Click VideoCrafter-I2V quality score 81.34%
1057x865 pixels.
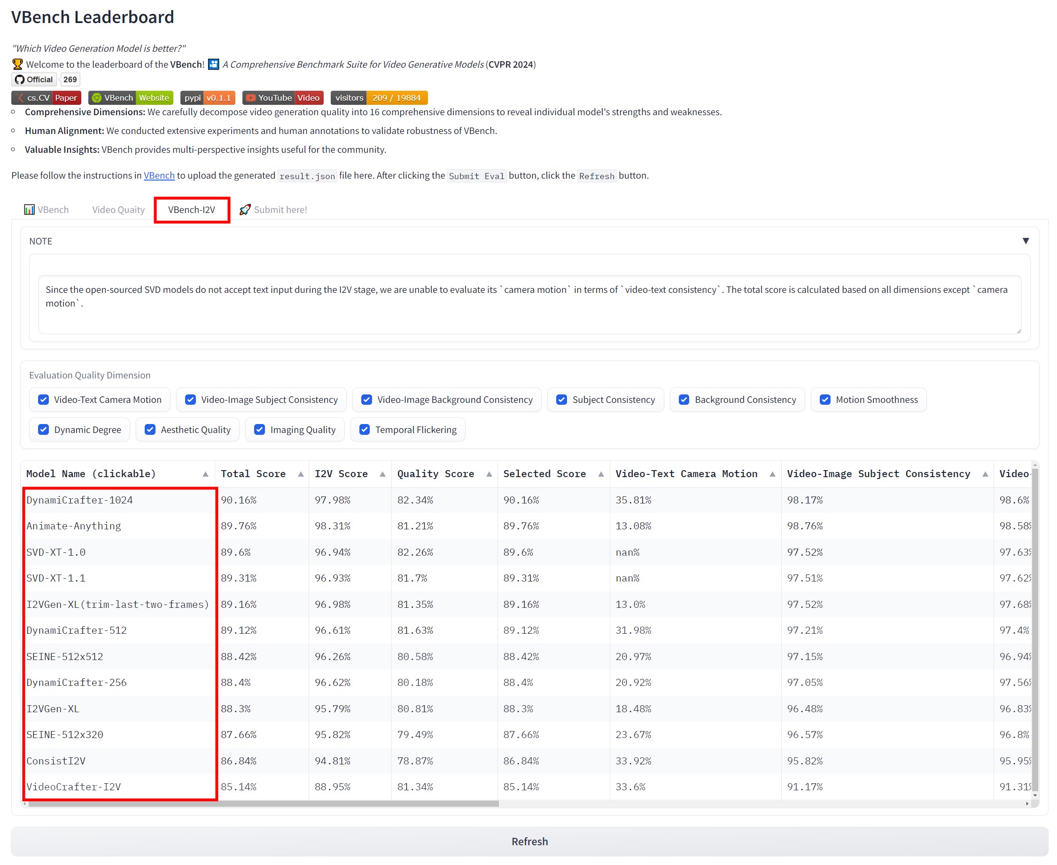tap(415, 787)
